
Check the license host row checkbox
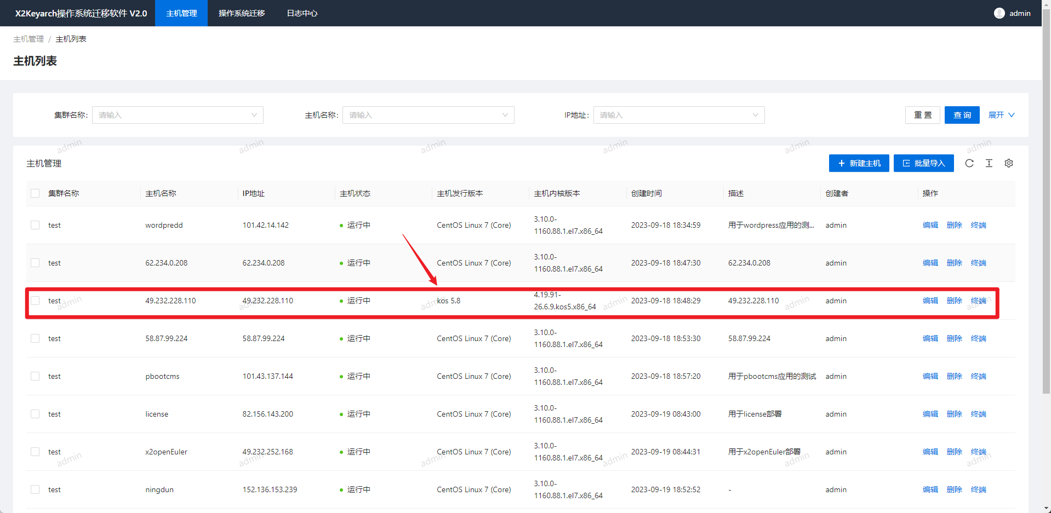35,414
